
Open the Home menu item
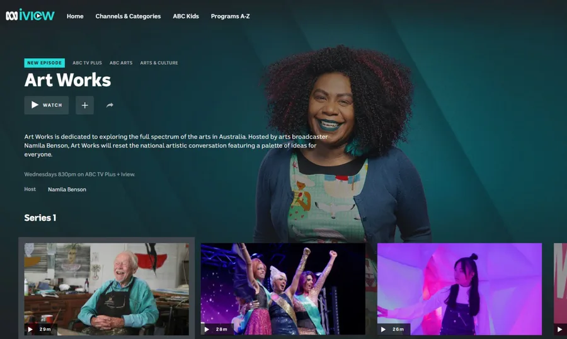click(75, 16)
